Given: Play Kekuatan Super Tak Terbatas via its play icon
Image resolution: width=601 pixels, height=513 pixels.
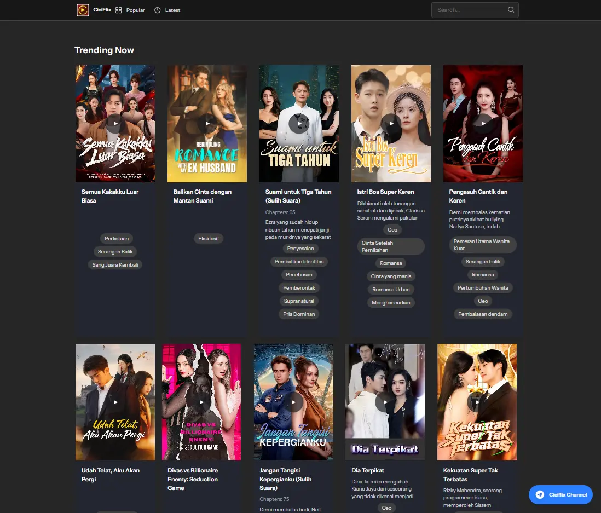Looking at the screenshot, I should pyautogui.click(x=477, y=401).
